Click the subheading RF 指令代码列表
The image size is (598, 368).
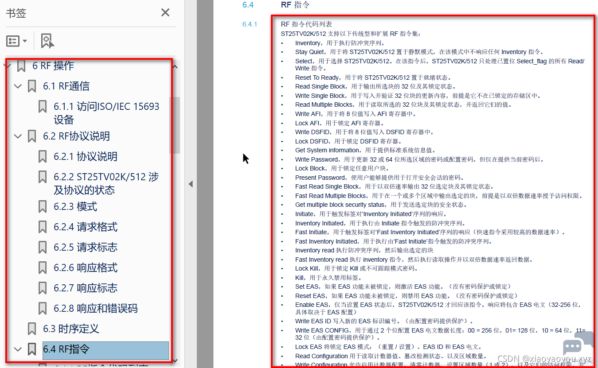tap(306, 24)
